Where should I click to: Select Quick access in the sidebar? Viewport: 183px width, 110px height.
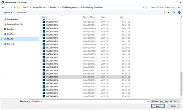(12, 19)
